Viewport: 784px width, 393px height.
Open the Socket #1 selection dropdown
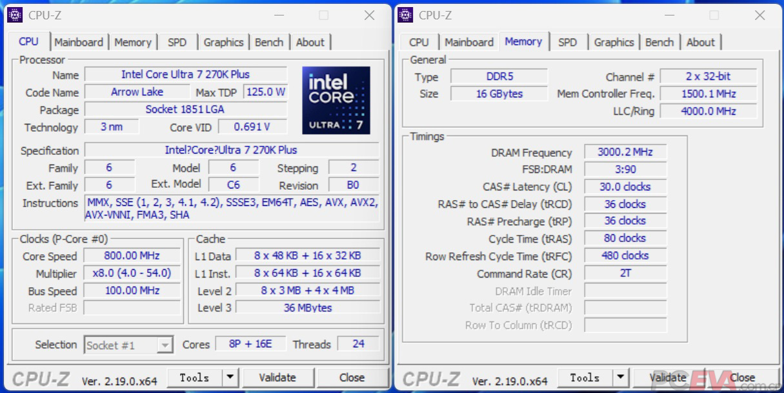pyautogui.click(x=128, y=345)
